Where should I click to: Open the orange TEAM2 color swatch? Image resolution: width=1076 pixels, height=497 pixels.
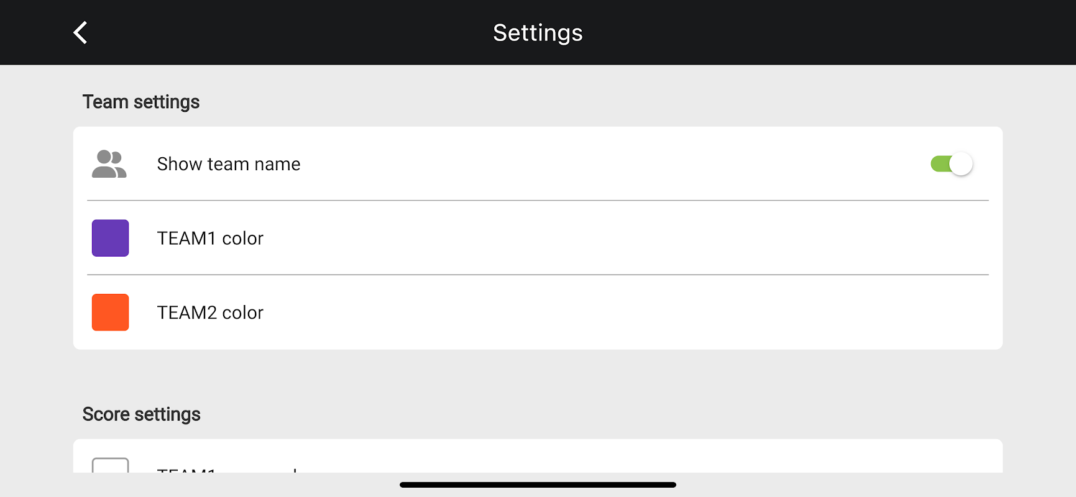coord(110,312)
